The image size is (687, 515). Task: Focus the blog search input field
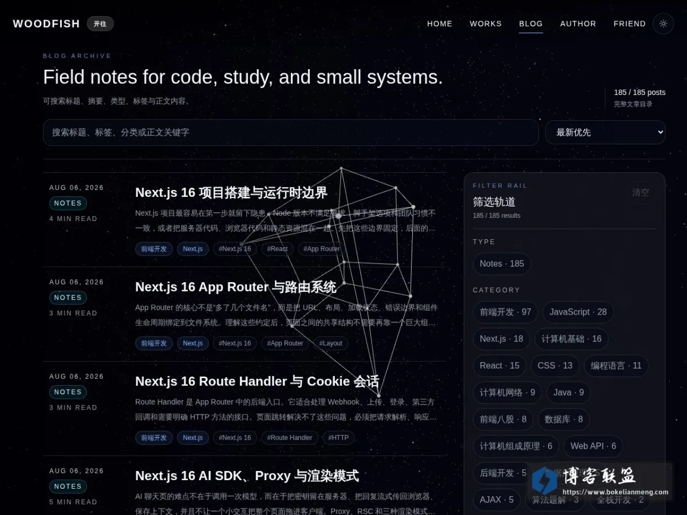[291, 132]
